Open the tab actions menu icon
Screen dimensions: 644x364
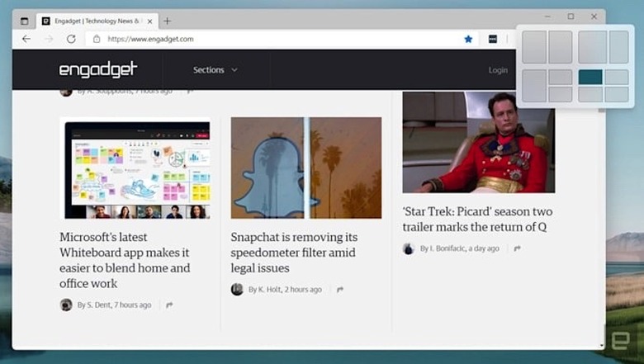point(24,21)
